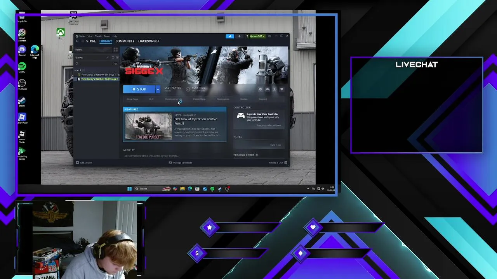Click Xbox controller icon in Controller panel

pyautogui.click(x=241, y=115)
